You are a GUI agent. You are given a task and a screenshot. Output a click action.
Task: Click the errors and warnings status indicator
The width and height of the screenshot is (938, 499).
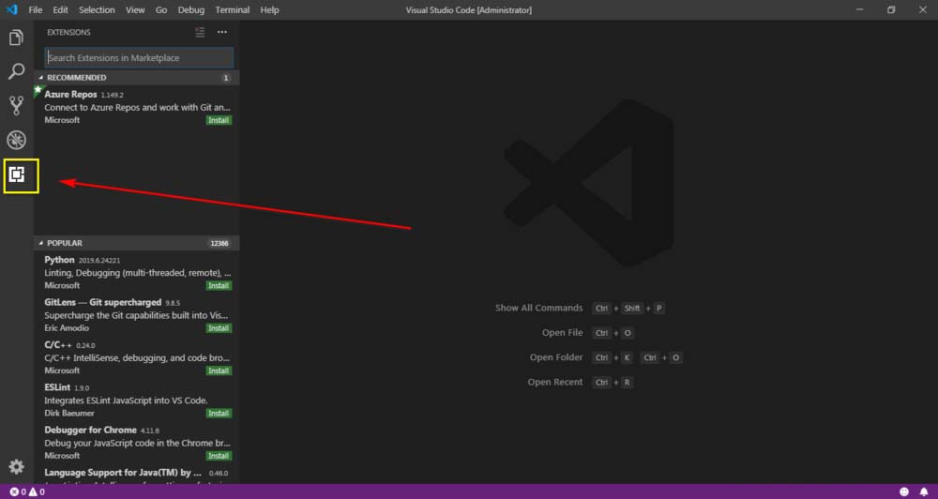(x=27, y=491)
